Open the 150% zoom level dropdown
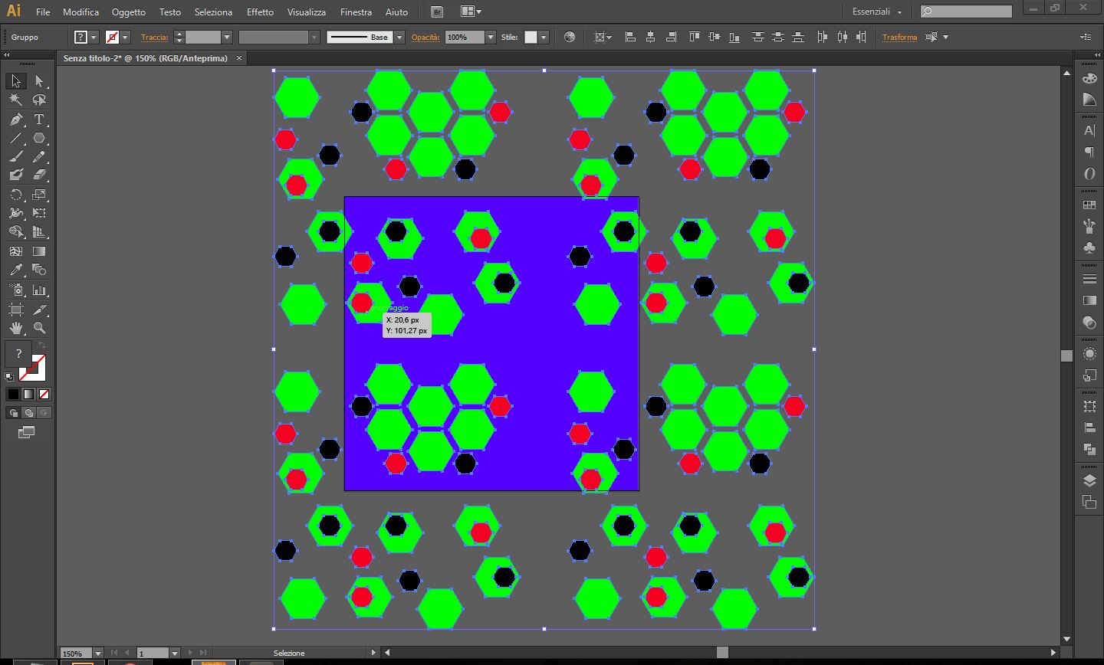This screenshot has width=1104, height=665. click(97, 654)
